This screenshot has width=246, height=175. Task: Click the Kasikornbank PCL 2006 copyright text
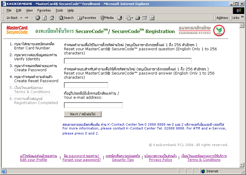click(188, 145)
